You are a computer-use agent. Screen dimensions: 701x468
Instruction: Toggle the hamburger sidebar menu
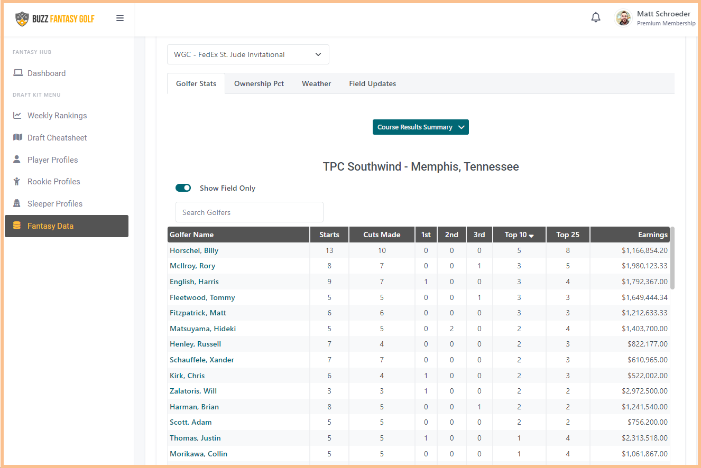pos(120,18)
